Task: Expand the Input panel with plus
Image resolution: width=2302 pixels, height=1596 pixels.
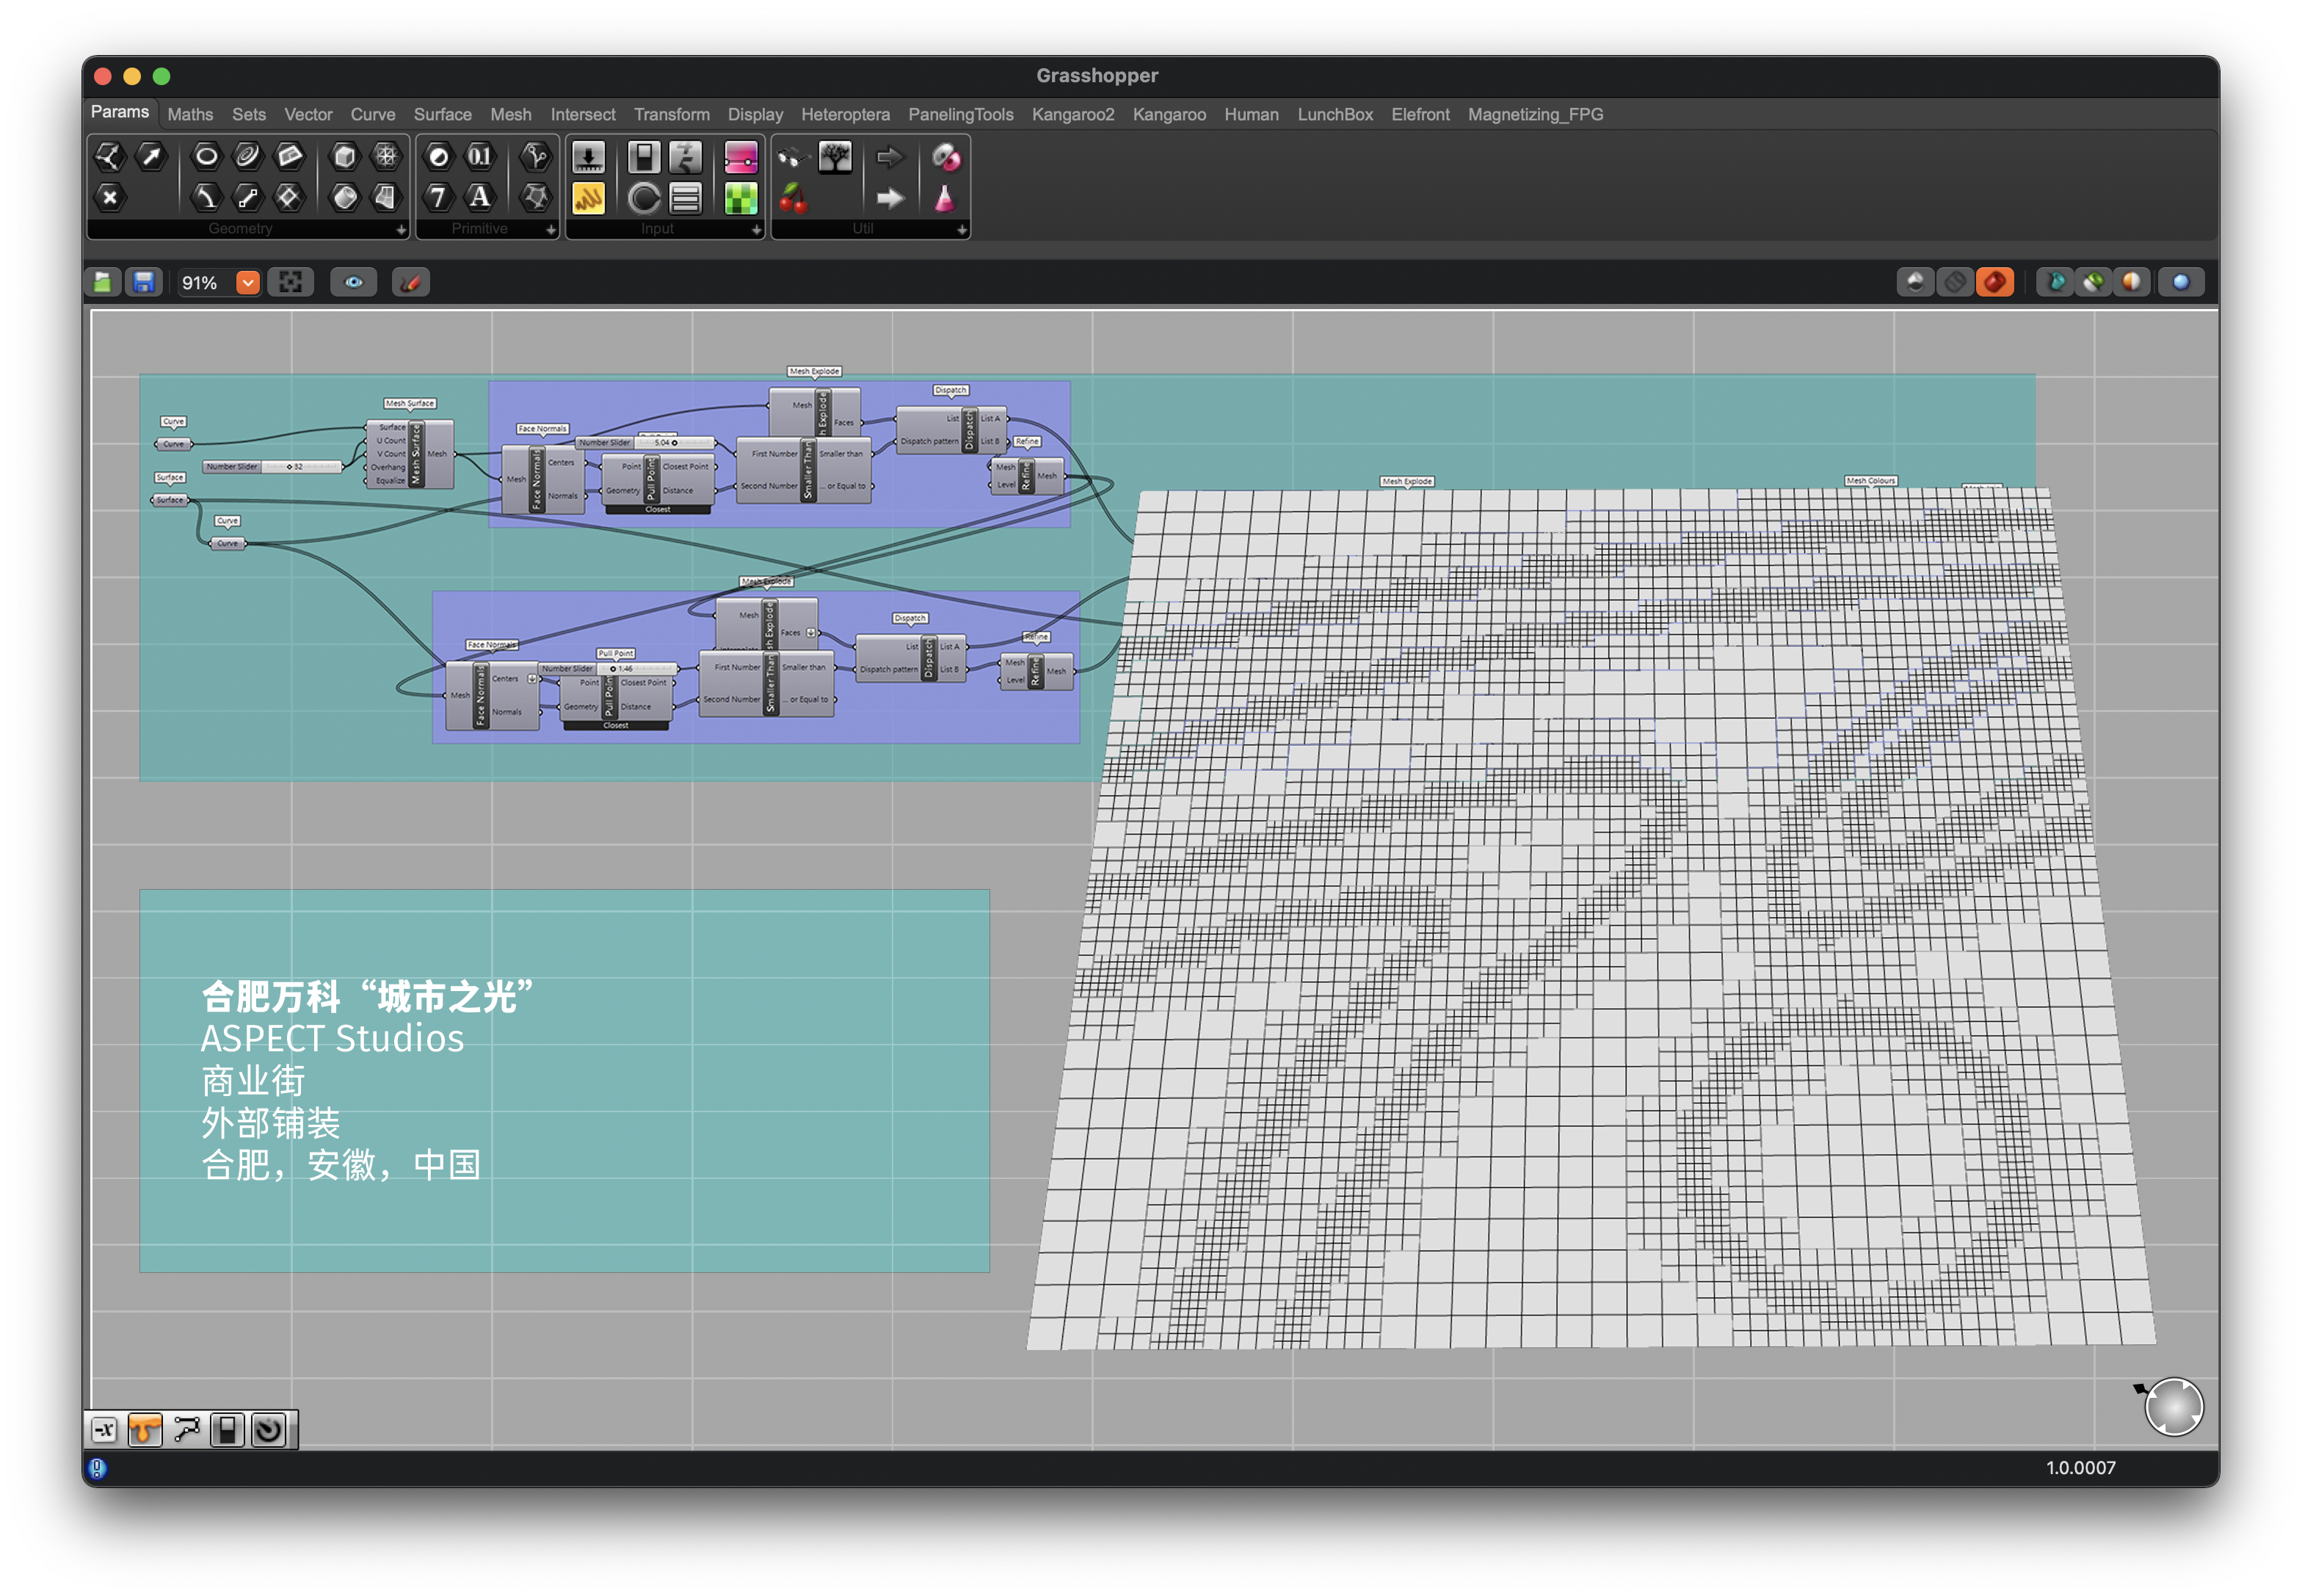Action: pos(756,230)
